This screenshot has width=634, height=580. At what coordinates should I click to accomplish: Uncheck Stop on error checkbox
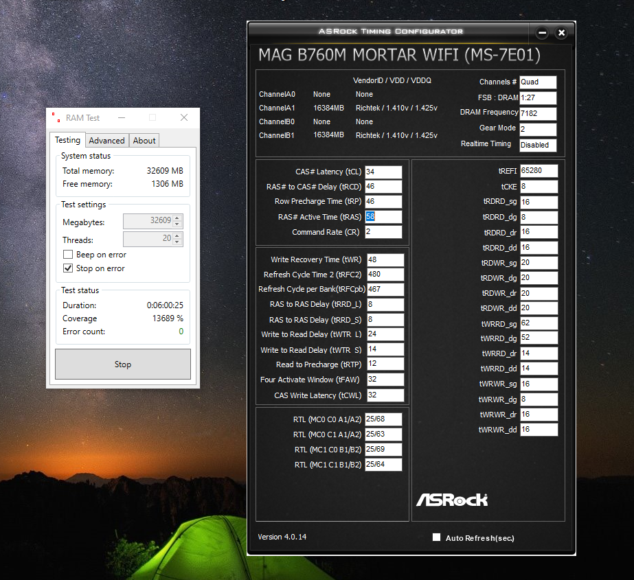(68, 268)
